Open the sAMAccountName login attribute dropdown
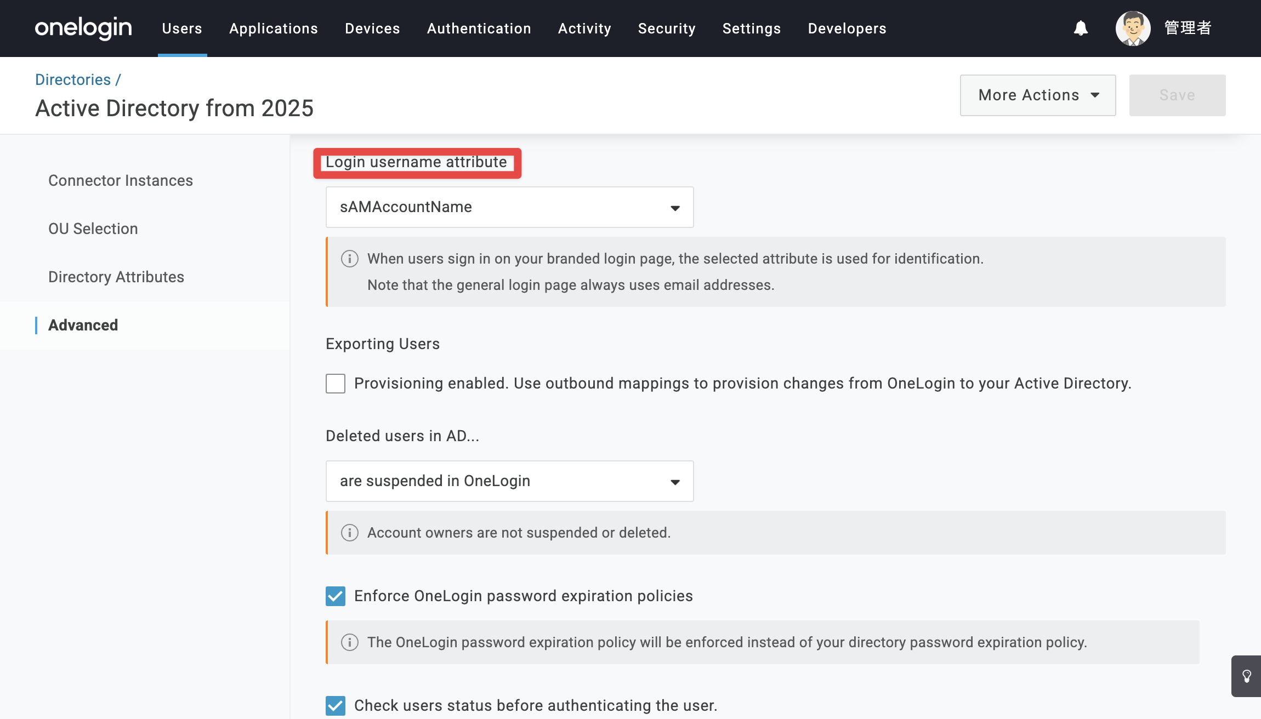1261x719 pixels. tap(510, 207)
